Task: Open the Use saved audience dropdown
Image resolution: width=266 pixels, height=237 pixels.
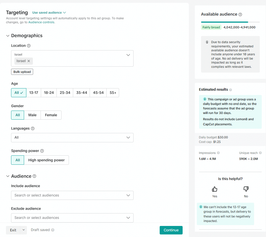Action: (49, 12)
